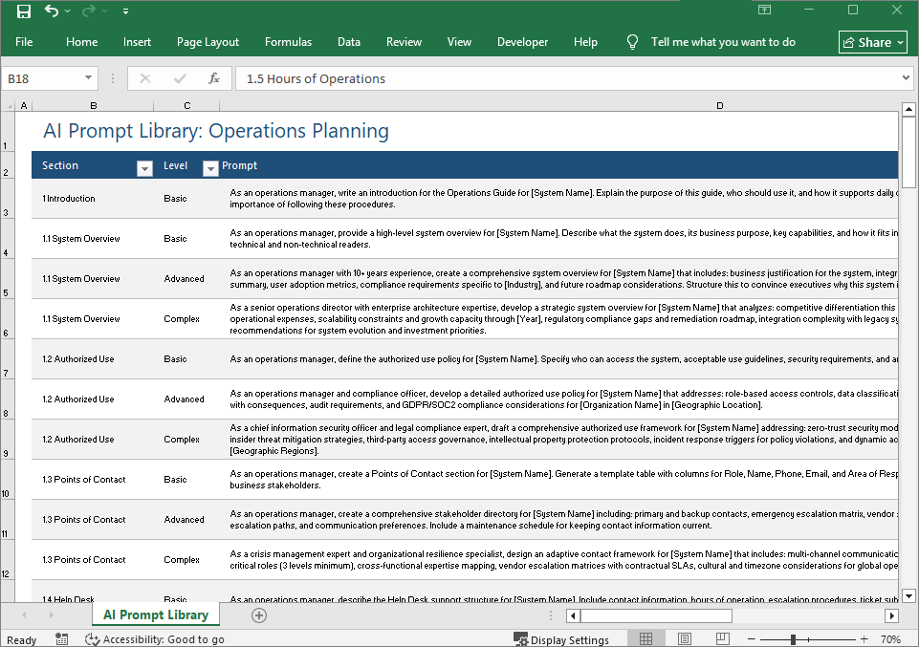Open the File menu
919x647 pixels.
pos(24,42)
